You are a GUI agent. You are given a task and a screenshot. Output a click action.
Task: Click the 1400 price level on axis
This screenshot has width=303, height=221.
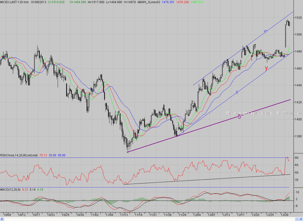[298, 119]
